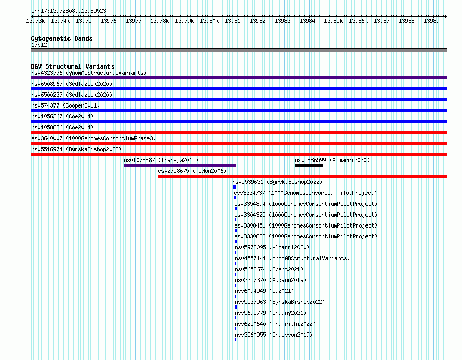Click the blue nsv6500237 variant bar
Screen dimensions: 462x360
[239, 100]
